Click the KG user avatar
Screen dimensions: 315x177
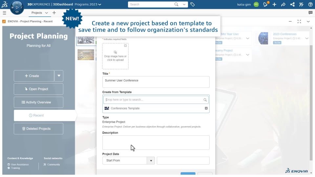[x=256, y=4]
